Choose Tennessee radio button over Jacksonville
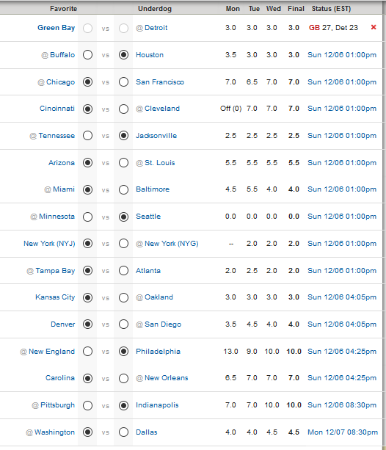The width and height of the screenshot is (386, 450). click(x=87, y=136)
